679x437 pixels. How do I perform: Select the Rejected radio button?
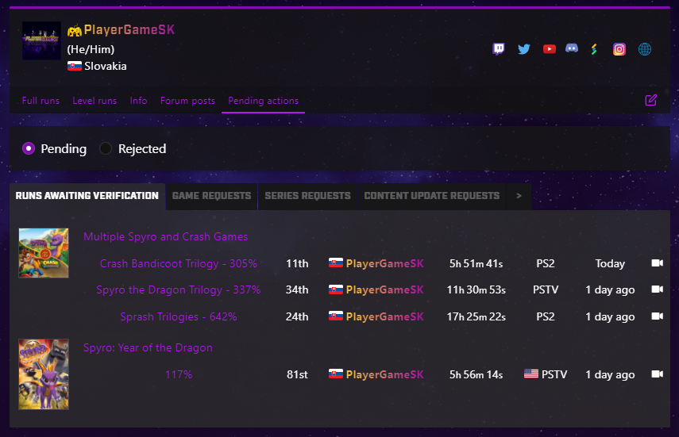pyautogui.click(x=106, y=149)
